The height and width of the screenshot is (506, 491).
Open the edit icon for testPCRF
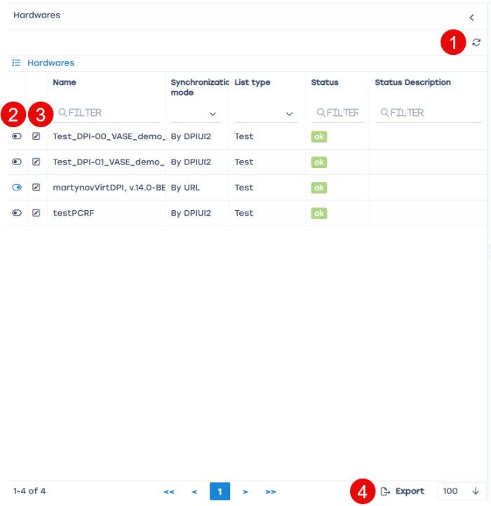pyautogui.click(x=36, y=213)
